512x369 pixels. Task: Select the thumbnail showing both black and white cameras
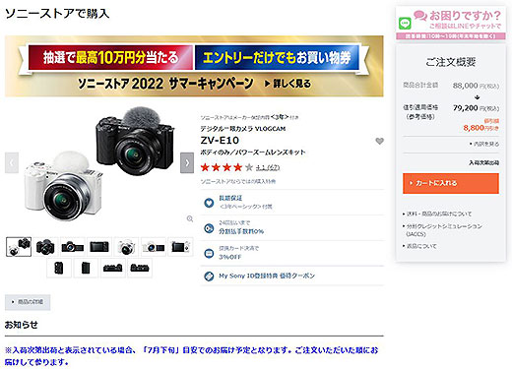coord(19,247)
